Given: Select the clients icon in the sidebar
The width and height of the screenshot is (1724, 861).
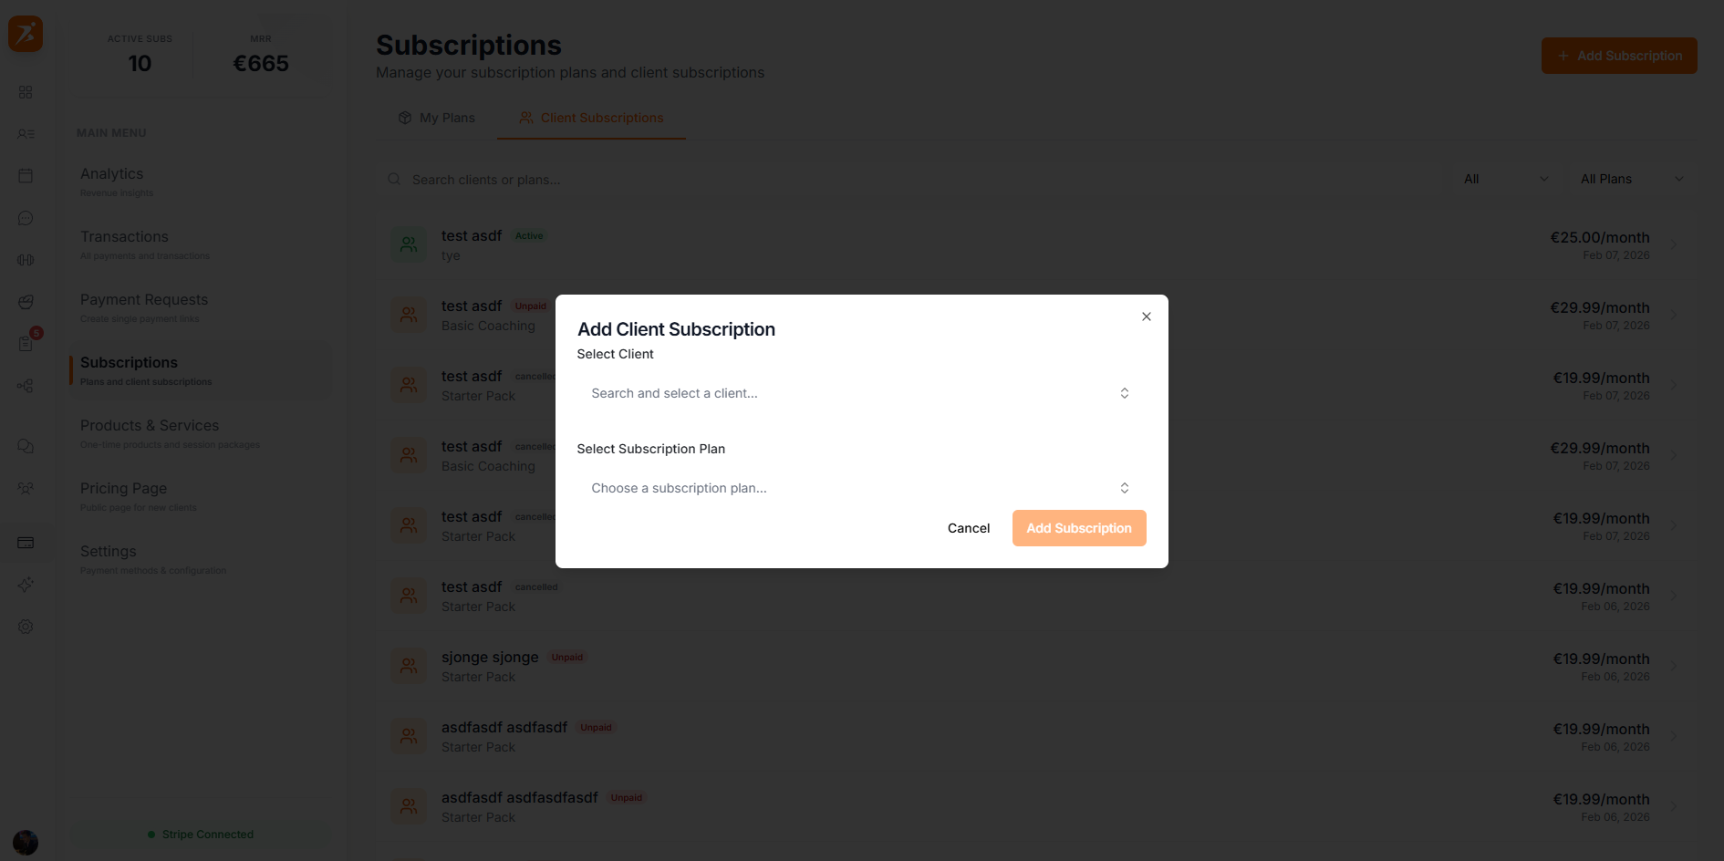Looking at the screenshot, I should pos(26,134).
